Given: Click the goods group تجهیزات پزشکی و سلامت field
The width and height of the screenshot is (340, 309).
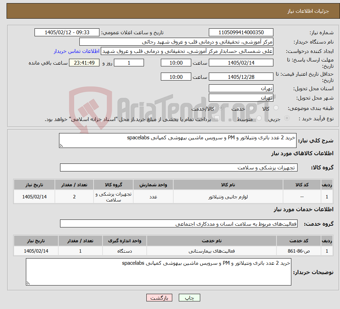Looking at the screenshot, I should 179,168.
